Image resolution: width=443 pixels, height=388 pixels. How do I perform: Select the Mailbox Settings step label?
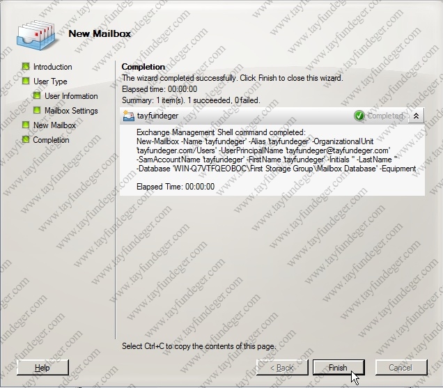coord(71,111)
